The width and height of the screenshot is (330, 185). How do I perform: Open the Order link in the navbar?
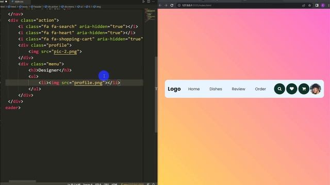click(260, 89)
